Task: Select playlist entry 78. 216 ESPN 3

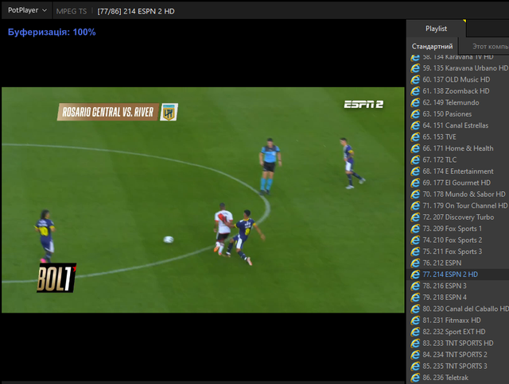Action: pos(458,286)
